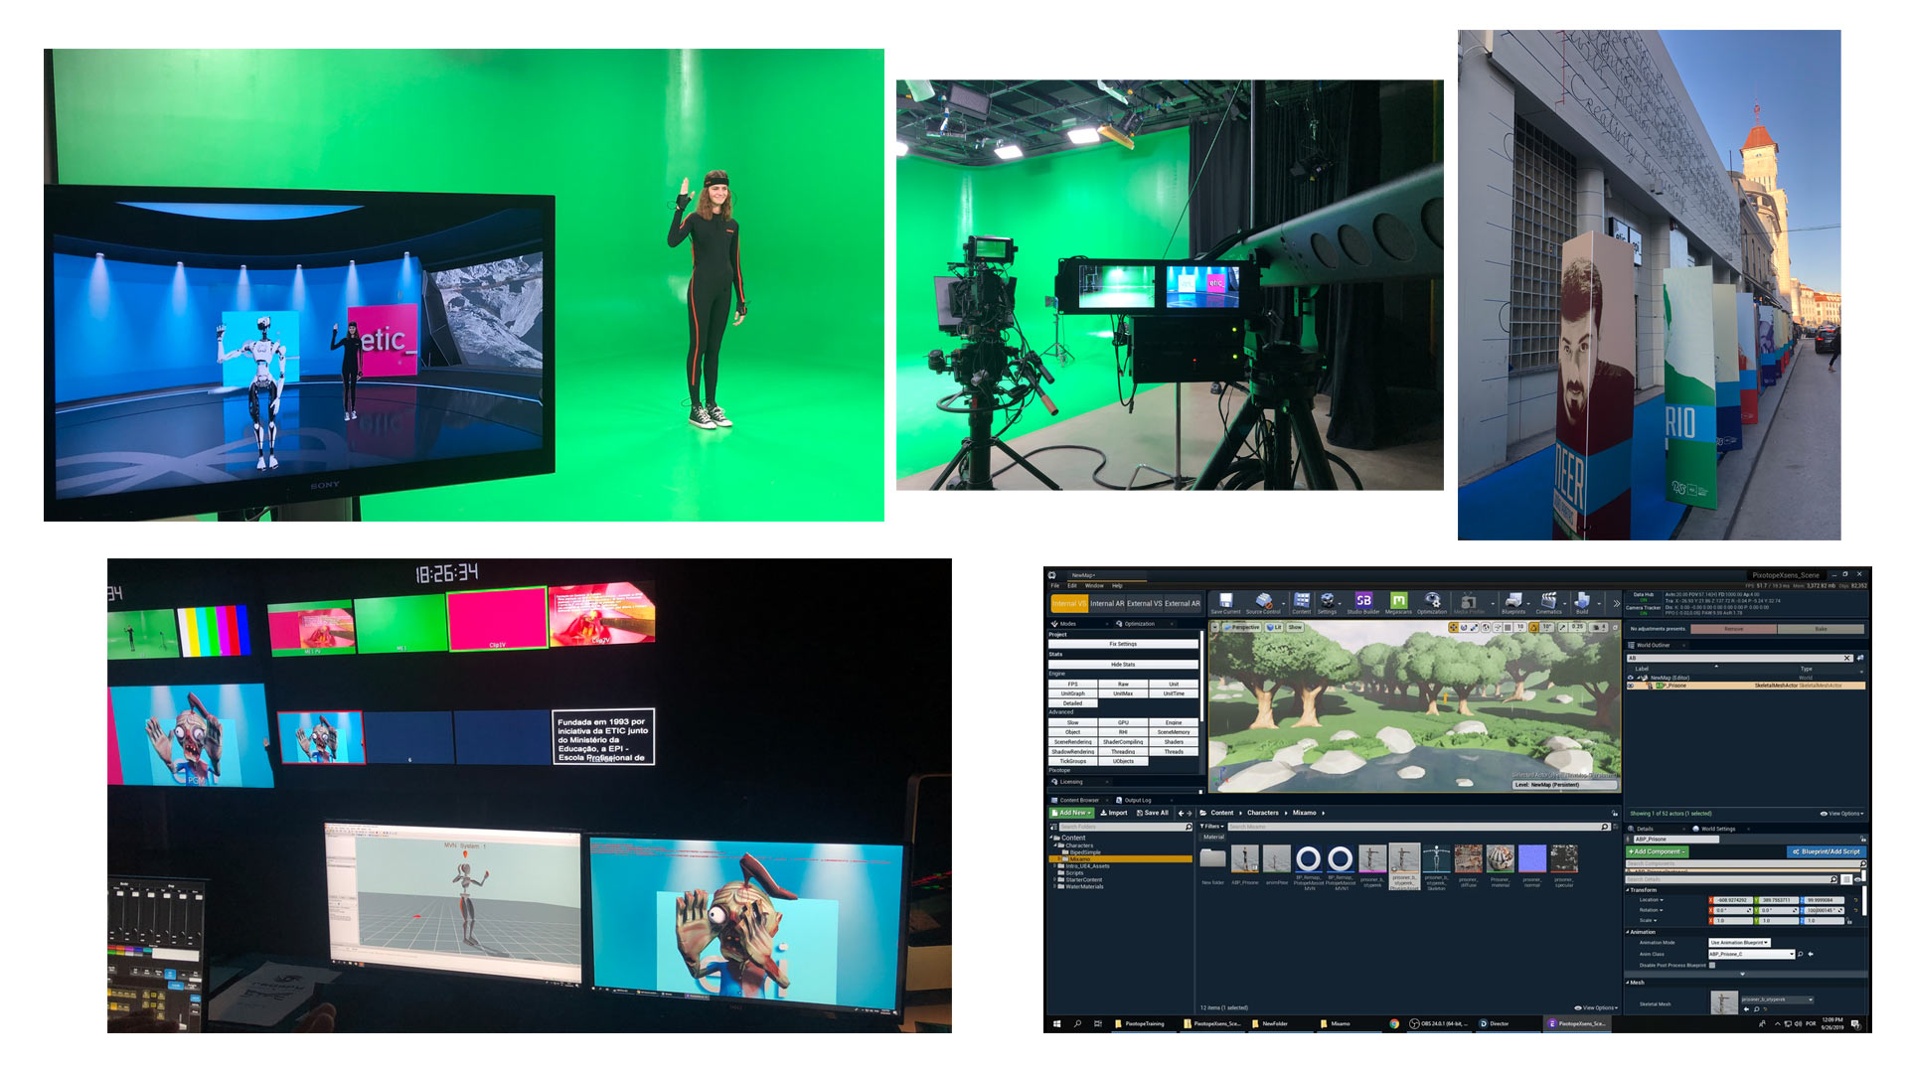This screenshot has height=1073, width=1908.
Task: Click the Save Current icon in the toolbar
Action: (1224, 602)
